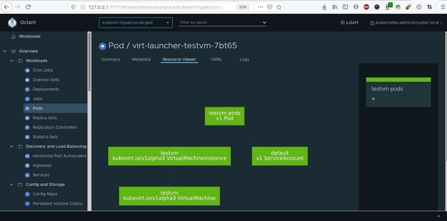Open Cron Jobs in sidebar
The image size is (447, 221).
click(43, 70)
